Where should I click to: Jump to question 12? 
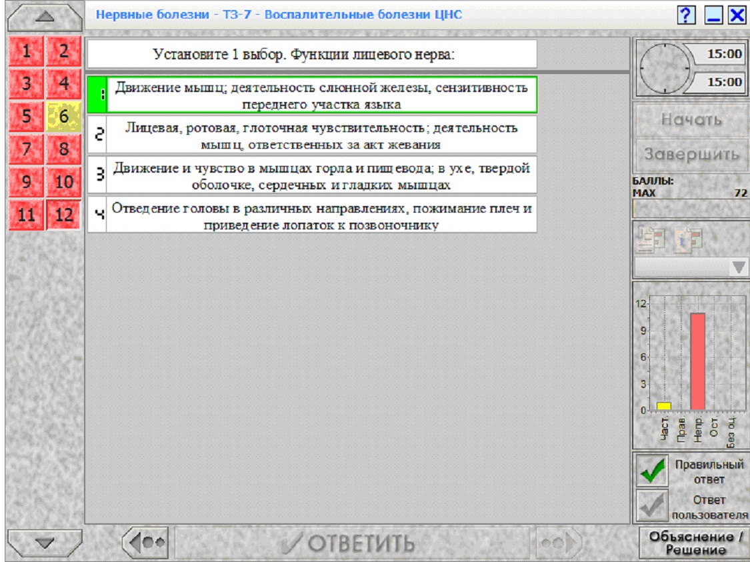pos(63,215)
